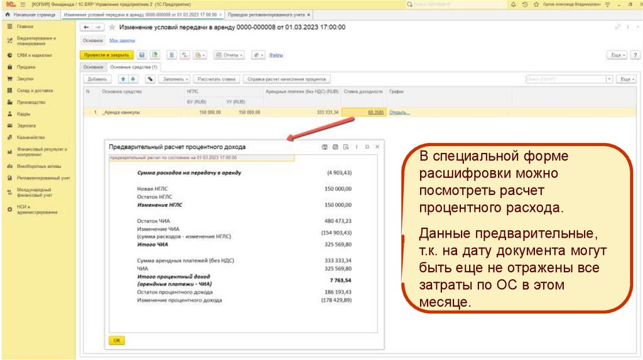Add document to favorites with star icon

(112, 28)
